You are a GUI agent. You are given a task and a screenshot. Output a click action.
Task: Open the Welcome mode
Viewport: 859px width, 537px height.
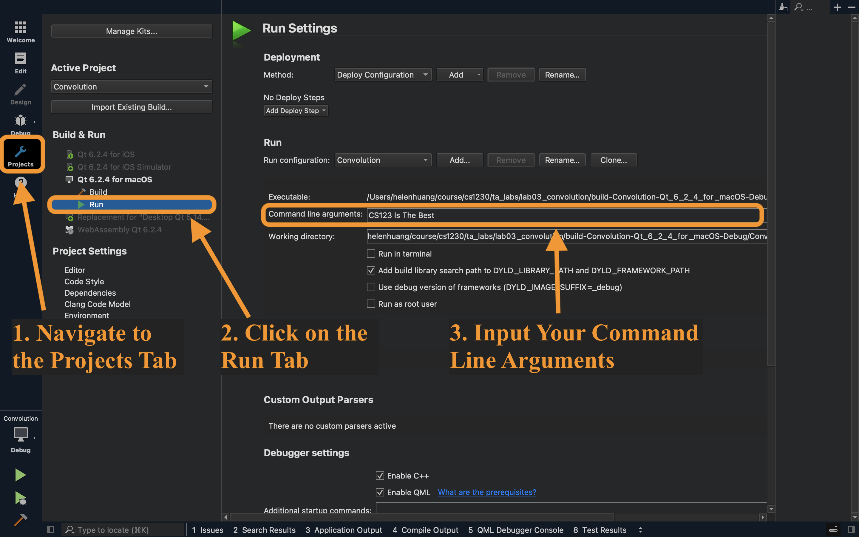[21, 32]
